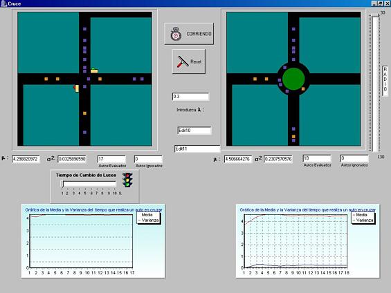Click the traffic light icon
The height and width of the screenshot is (293, 391).
pos(127,180)
